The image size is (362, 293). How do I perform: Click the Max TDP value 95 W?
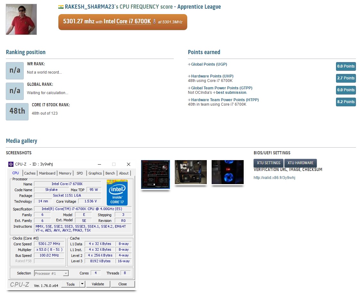(x=94, y=190)
